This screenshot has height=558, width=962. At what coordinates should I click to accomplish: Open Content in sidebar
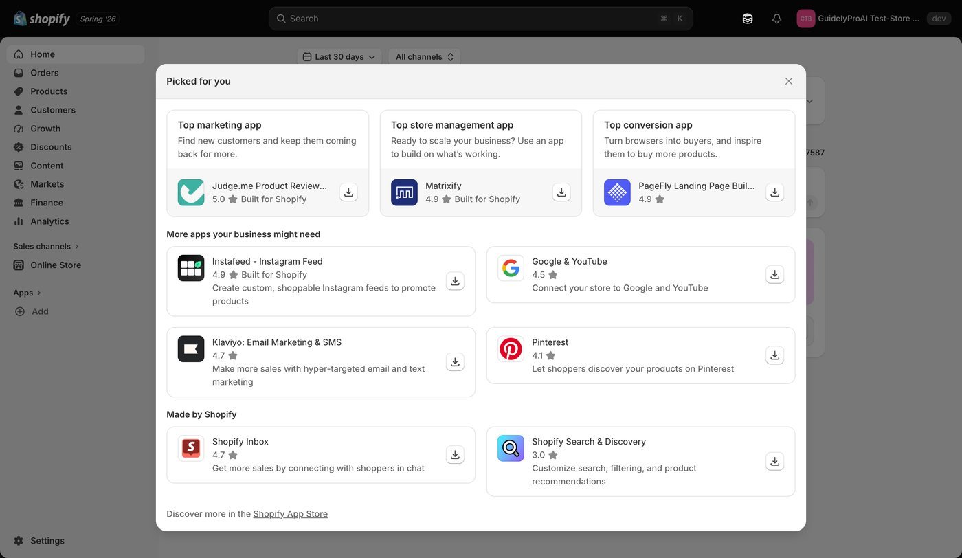pos(76,166)
